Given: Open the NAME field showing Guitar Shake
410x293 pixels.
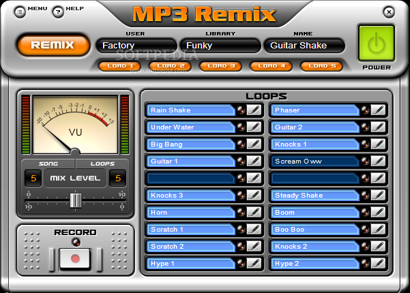Looking at the screenshot, I should pyautogui.click(x=304, y=46).
